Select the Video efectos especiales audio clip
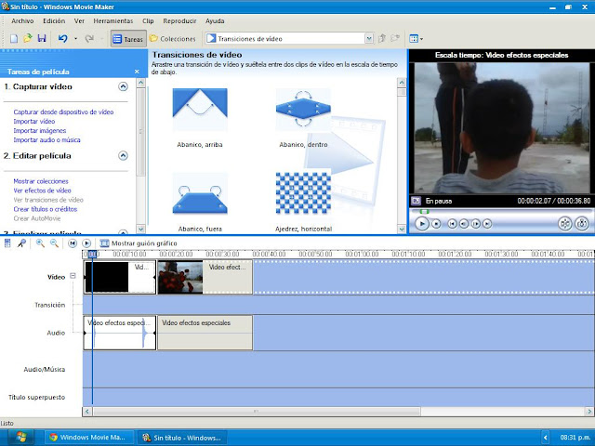Image resolution: width=595 pixels, height=446 pixels. click(x=205, y=333)
